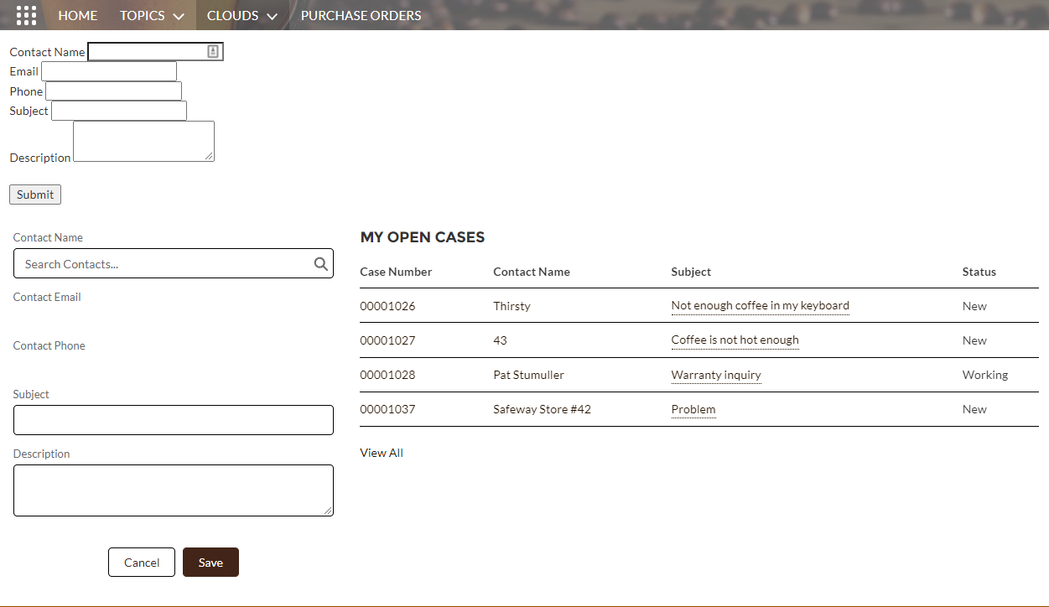Click the Contact Email label

click(x=47, y=297)
